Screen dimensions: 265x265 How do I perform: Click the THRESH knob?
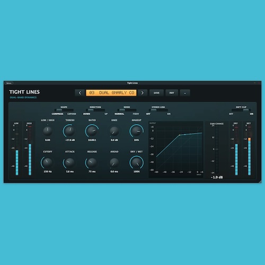pyautogui.click(x=70, y=131)
